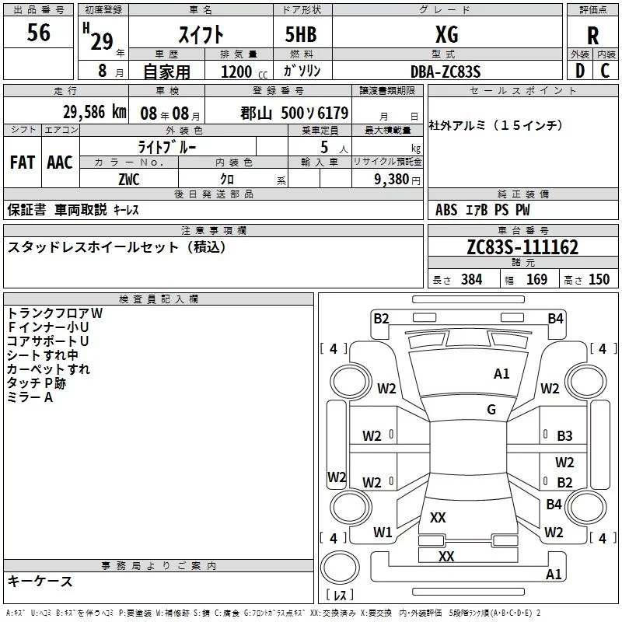This screenshot has height=622, width=622.
Task: Click the XX marker on the rear window
Action: pos(438,518)
